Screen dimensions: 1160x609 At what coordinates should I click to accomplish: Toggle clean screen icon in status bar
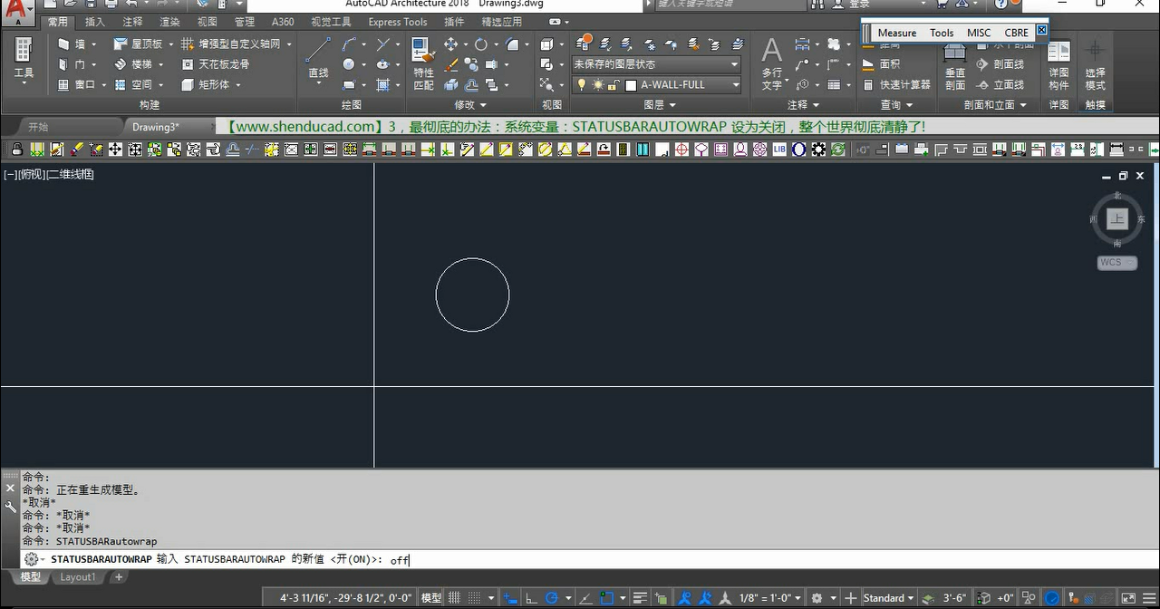point(1129,598)
